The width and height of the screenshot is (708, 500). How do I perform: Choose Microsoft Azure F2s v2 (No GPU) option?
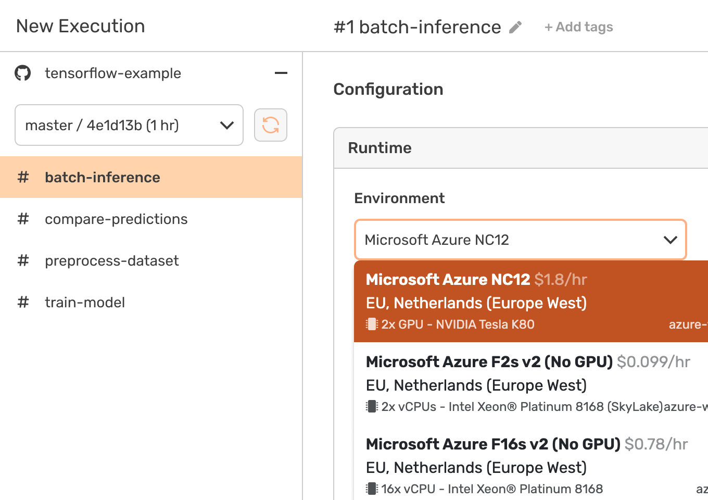pyautogui.click(x=531, y=384)
